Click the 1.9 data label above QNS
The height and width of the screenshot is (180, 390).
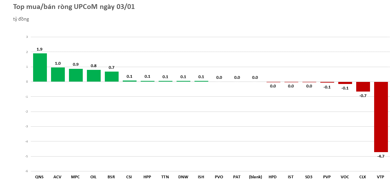[40, 49]
